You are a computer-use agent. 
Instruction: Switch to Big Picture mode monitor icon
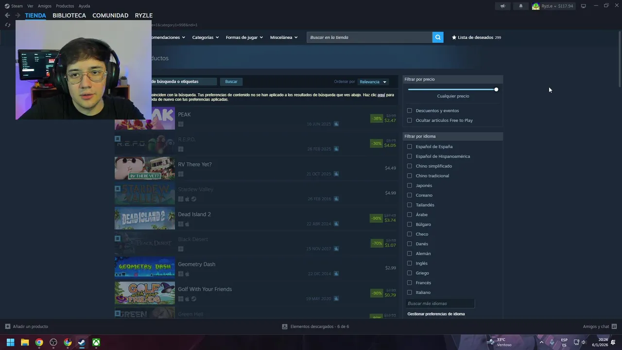584,6
